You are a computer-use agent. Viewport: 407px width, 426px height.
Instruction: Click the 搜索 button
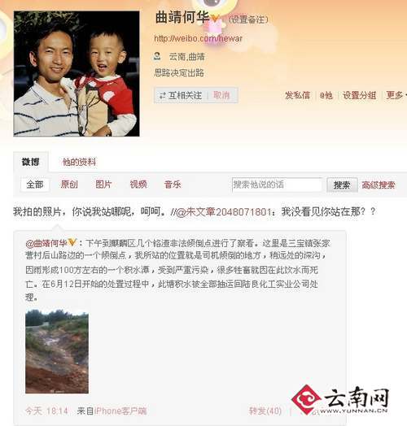(x=342, y=185)
